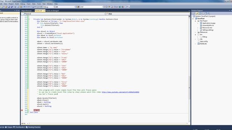Click the End Class line in the editor

(34, 112)
